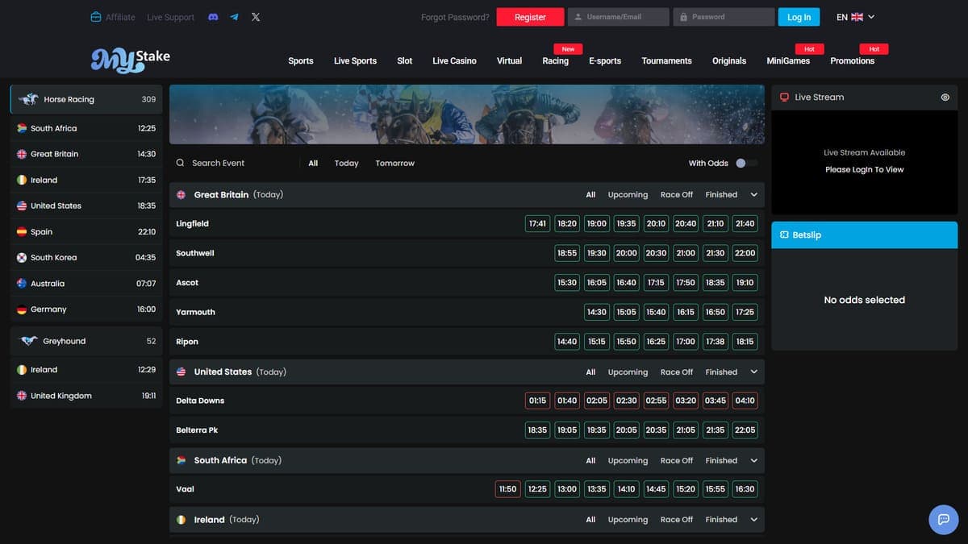The image size is (968, 544).
Task: Select the Vaal 11:50 race
Action: [507, 489]
